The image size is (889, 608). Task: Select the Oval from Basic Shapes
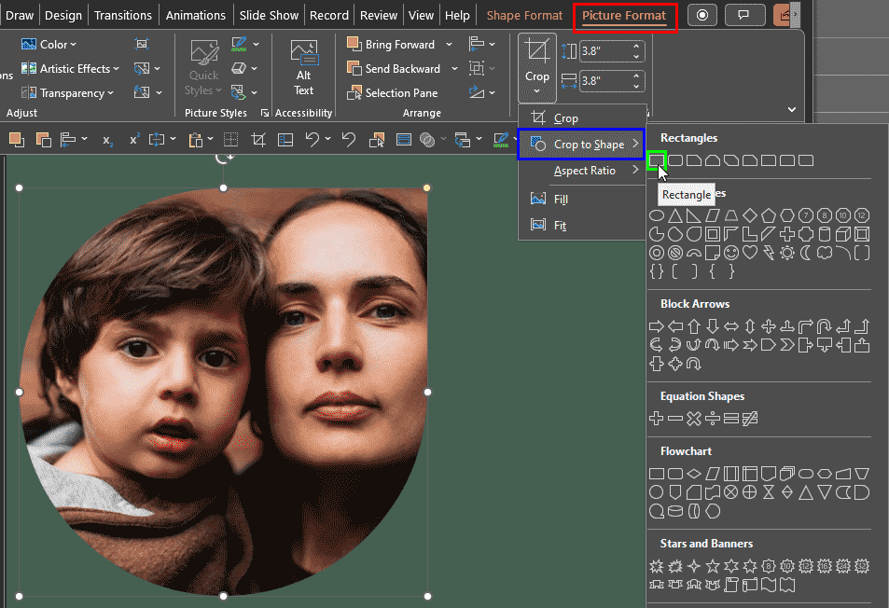(x=659, y=215)
